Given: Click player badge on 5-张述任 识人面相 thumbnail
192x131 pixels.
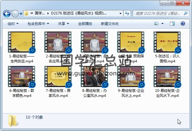Looking at the screenshot, I should [178, 50].
